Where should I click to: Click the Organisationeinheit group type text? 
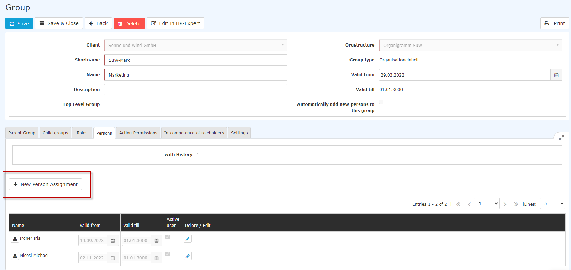coord(399,60)
